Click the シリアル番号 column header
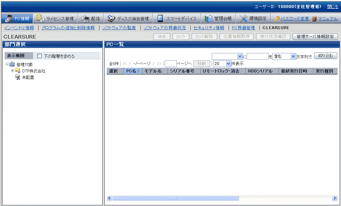 pyautogui.click(x=184, y=71)
